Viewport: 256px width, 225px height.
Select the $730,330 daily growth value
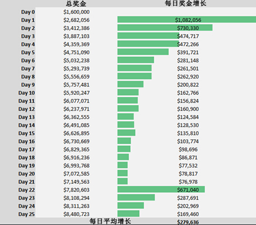click(x=188, y=28)
